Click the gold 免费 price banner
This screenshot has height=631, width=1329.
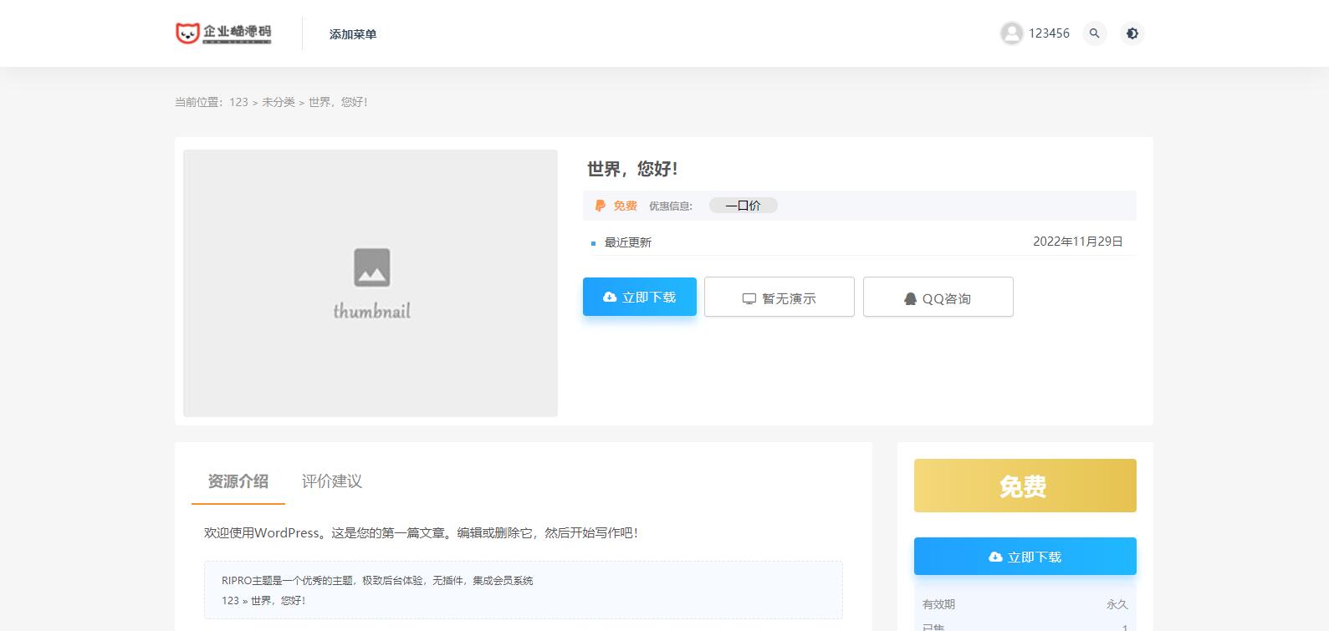(x=1025, y=486)
